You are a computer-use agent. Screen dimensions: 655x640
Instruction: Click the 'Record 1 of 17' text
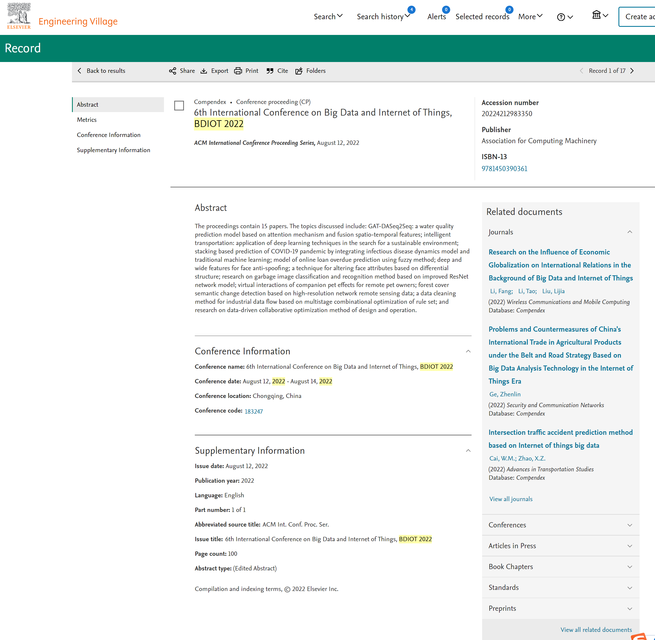(x=607, y=71)
